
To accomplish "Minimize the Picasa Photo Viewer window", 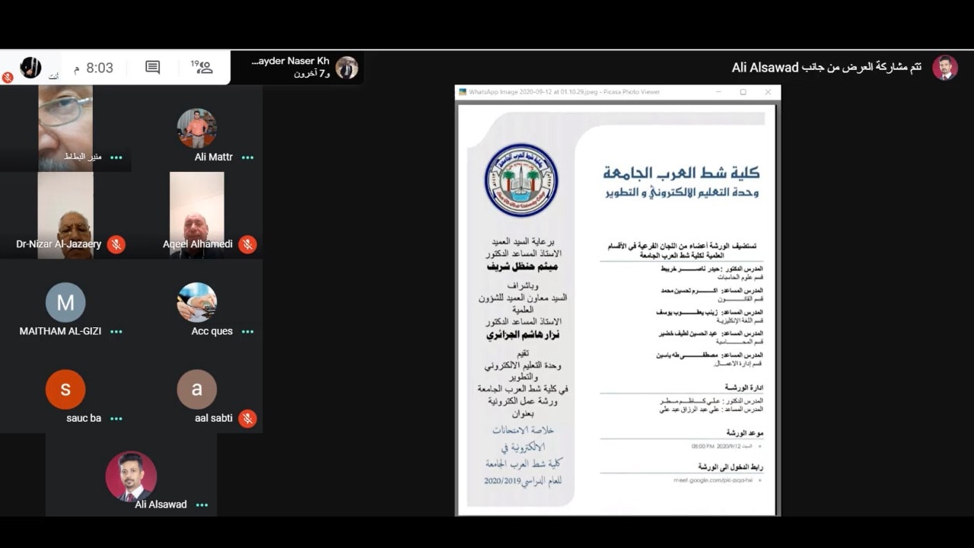I will [718, 92].
